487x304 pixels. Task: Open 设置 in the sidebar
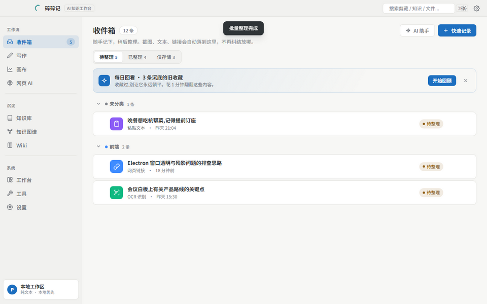(41, 207)
